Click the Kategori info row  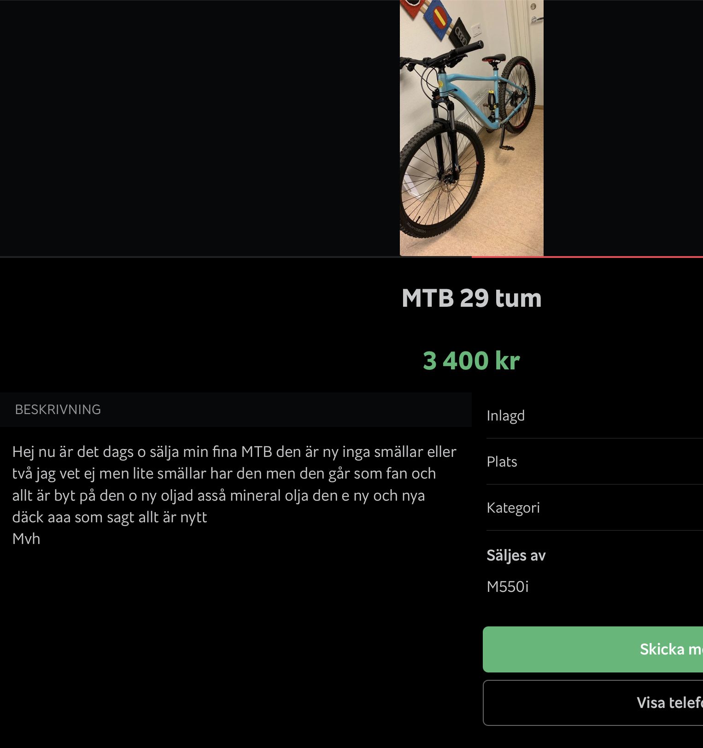595,508
